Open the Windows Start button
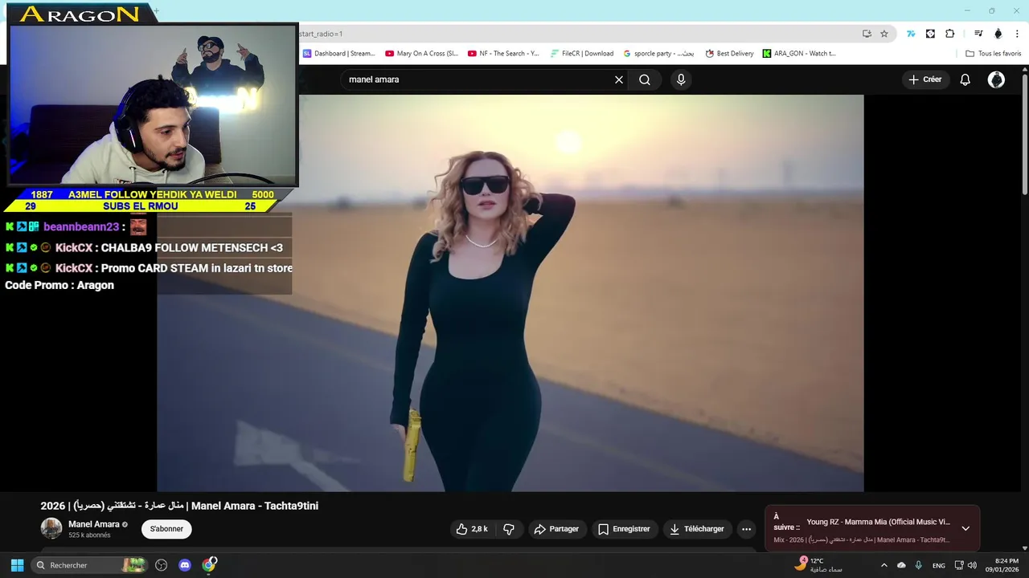 (x=17, y=565)
